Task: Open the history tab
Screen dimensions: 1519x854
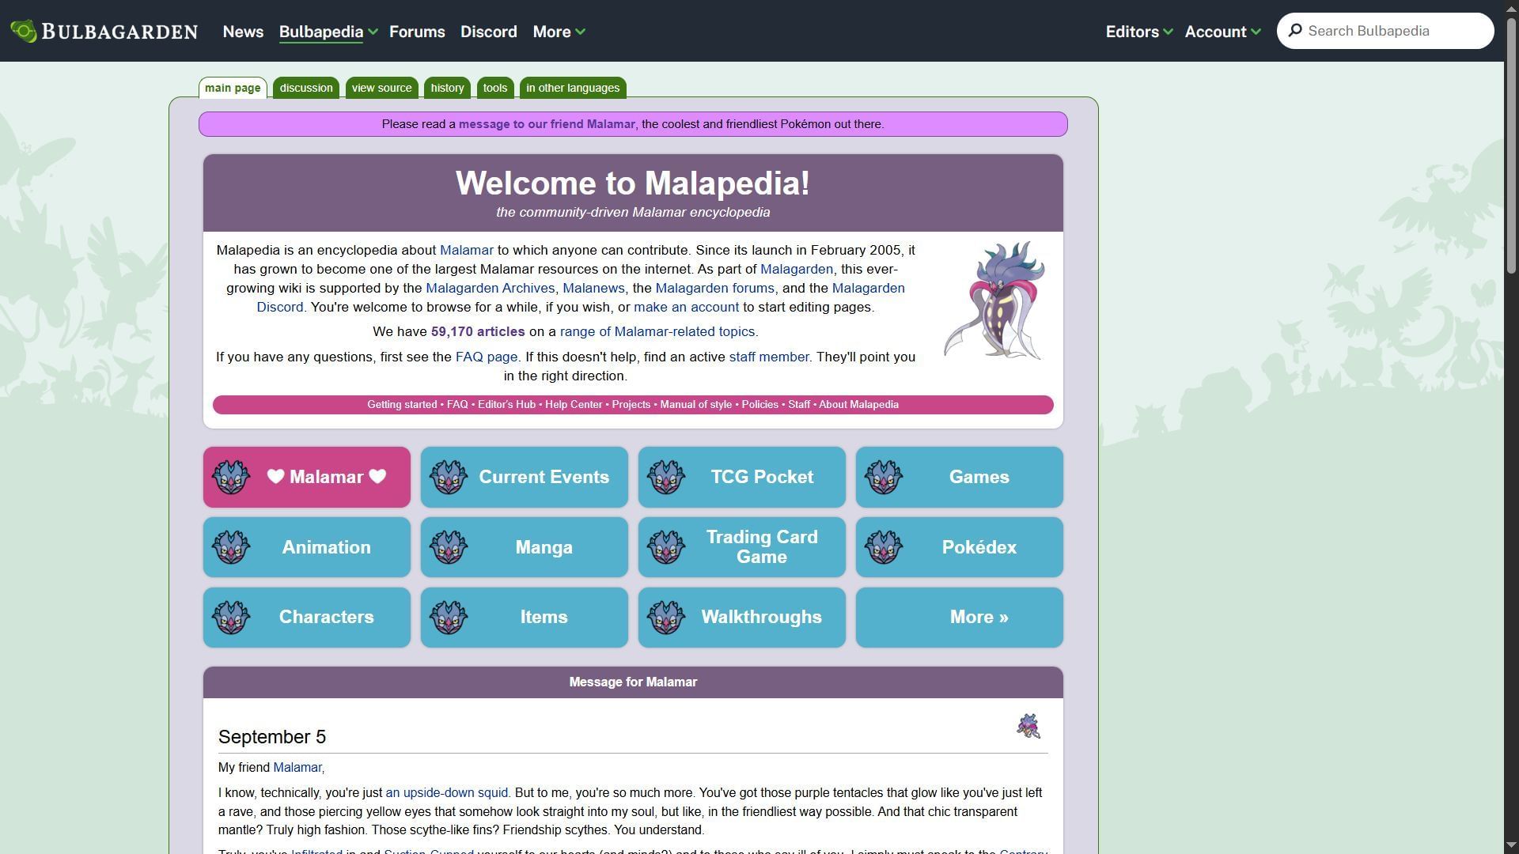Action: click(x=448, y=88)
